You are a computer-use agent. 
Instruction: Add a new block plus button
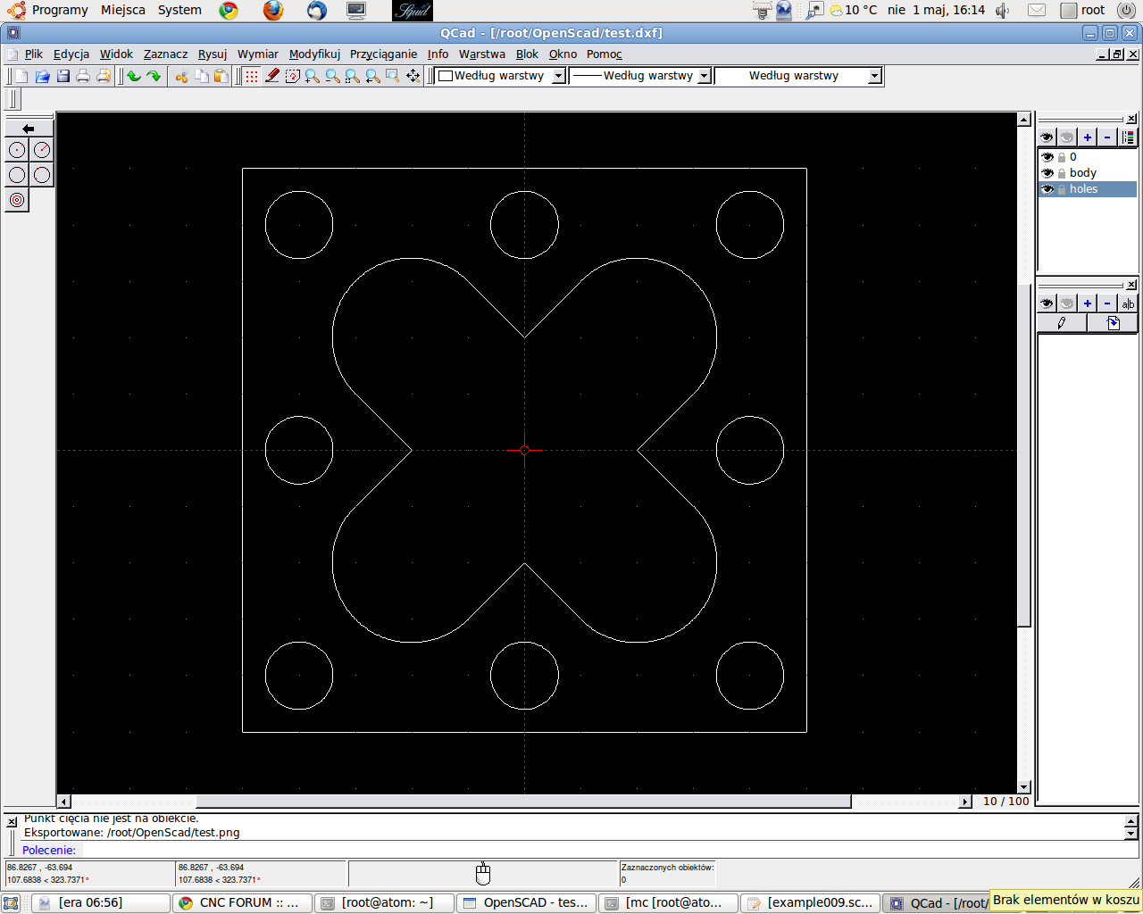tap(1088, 303)
